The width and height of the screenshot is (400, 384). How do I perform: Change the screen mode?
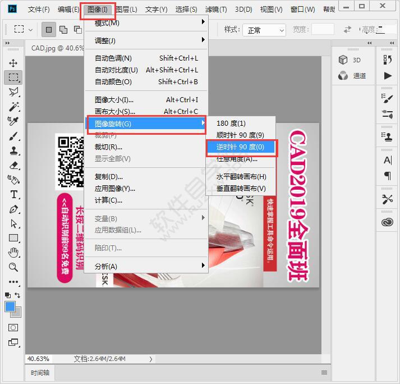(13, 342)
